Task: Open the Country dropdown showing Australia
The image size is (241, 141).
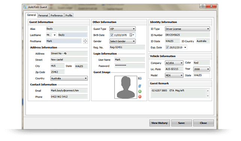Action: coord(69,78)
